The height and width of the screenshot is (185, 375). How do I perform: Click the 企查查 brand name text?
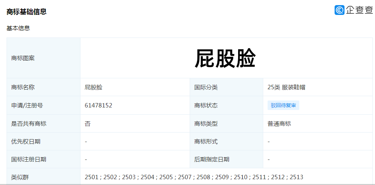(359, 10)
